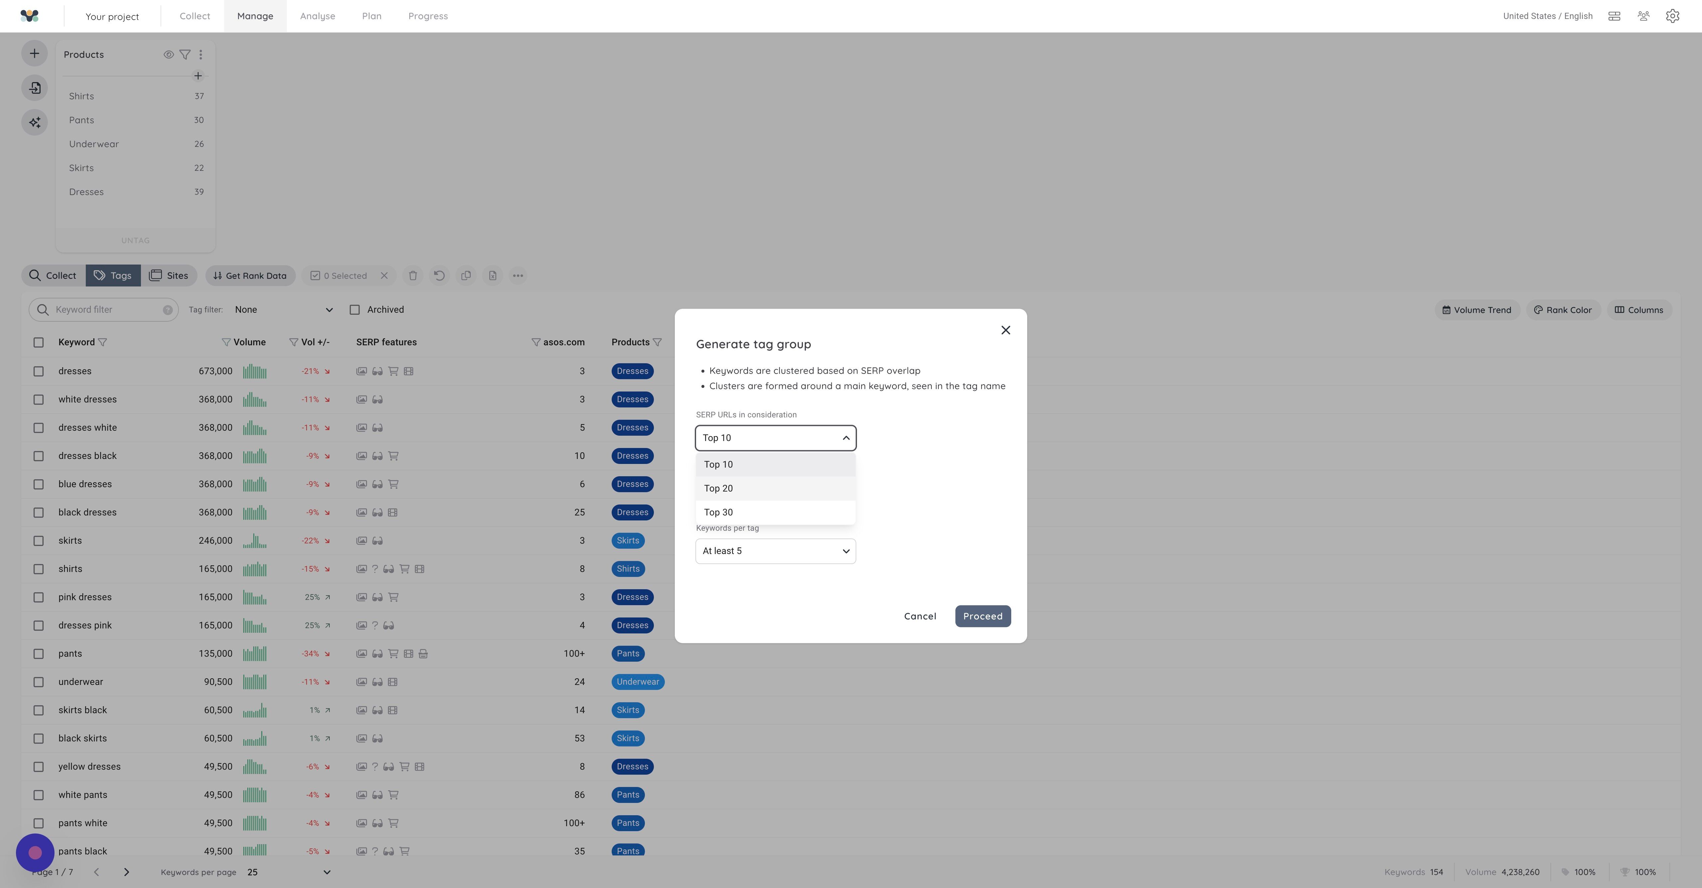Screen dimensions: 1702x888
Task: Click the keyword filter help icon
Action: click(x=167, y=310)
